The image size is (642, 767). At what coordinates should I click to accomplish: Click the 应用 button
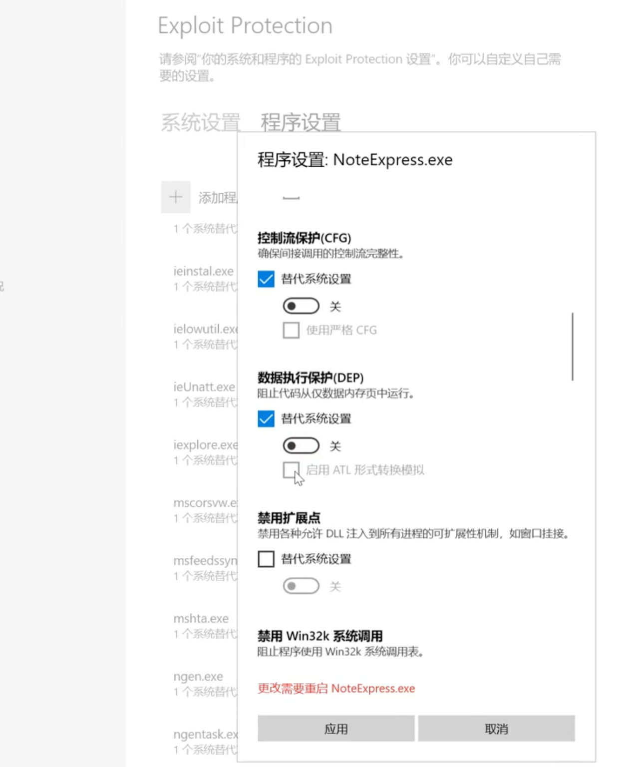[x=335, y=729]
